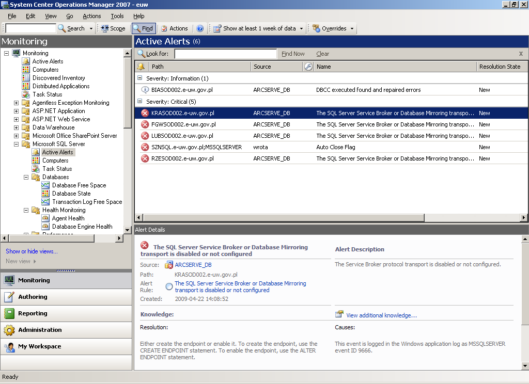Click the red critical icon for KRASOD002 alert
The image size is (529, 384).
(x=145, y=113)
